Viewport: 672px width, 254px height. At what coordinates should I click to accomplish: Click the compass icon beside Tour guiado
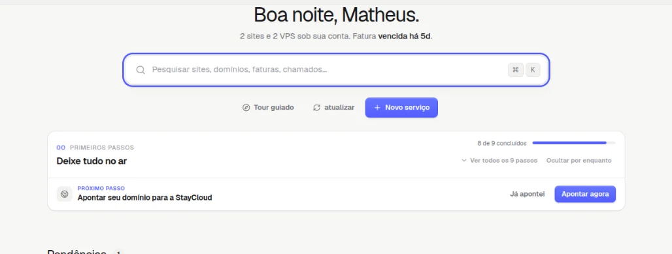(x=246, y=108)
